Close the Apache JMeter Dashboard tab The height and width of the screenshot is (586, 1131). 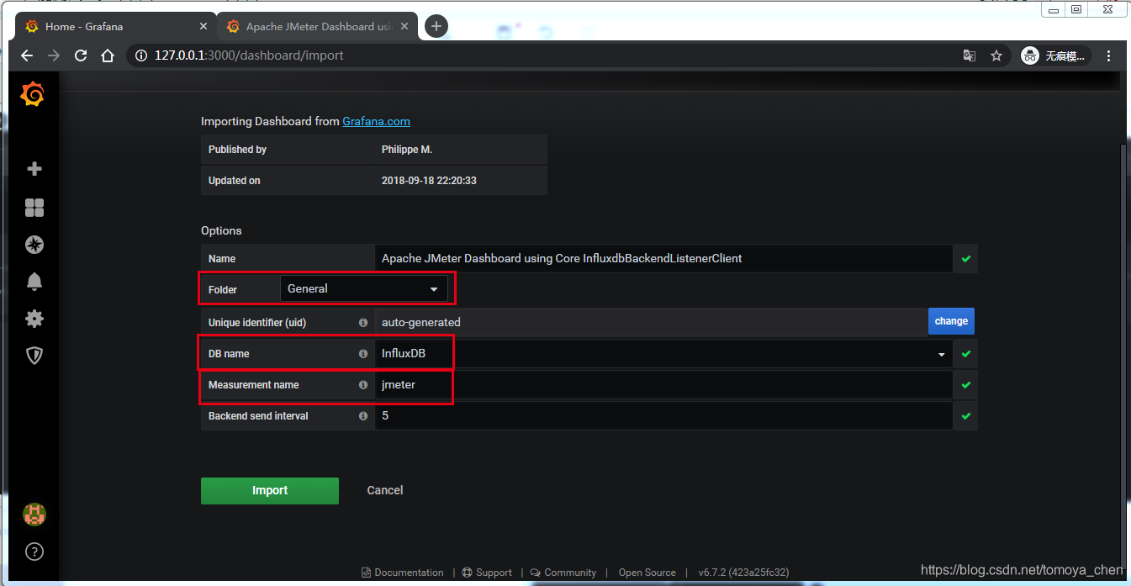pos(404,26)
